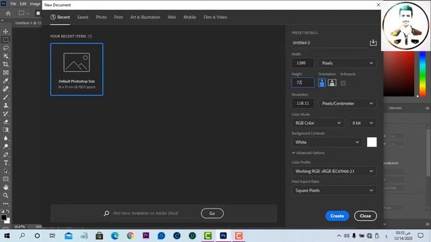Switch to the Web tab

172,17
